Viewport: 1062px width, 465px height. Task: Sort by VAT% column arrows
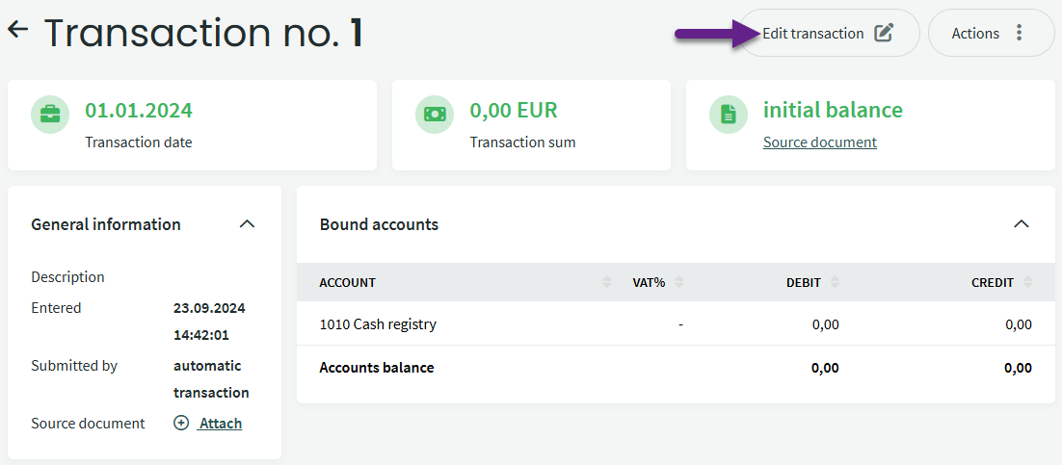679,282
